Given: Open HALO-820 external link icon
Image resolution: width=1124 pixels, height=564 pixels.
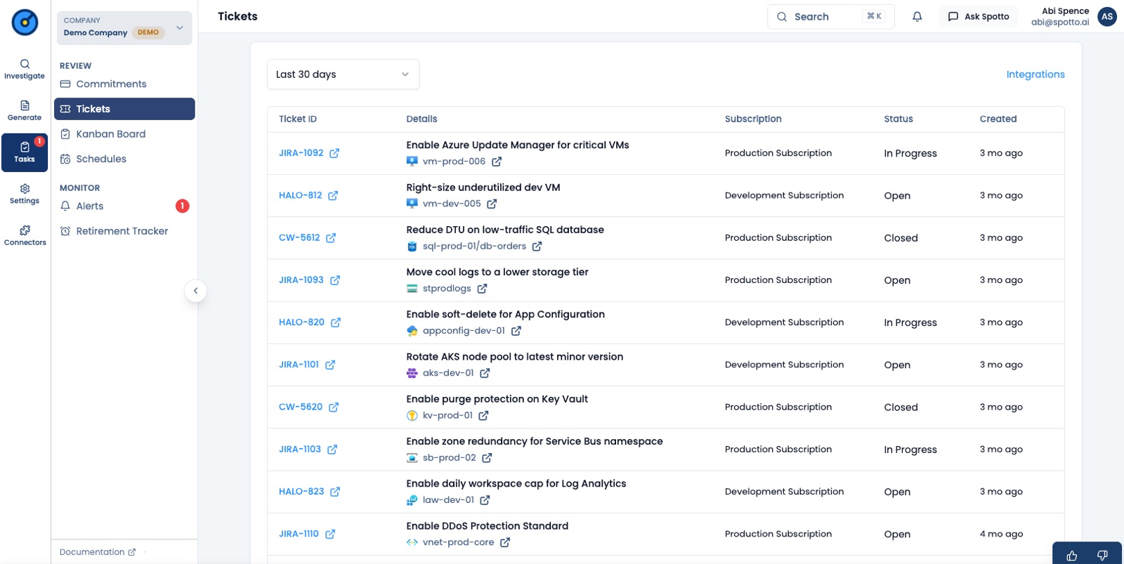Looking at the screenshot, I should point(336,322).
